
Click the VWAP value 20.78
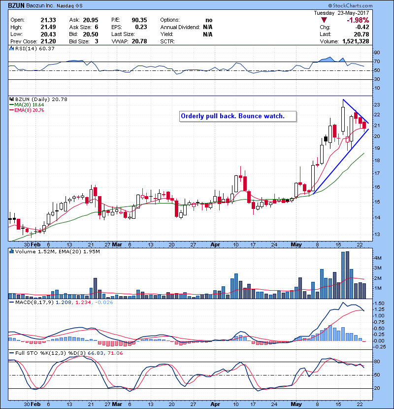(x=139, y=41)
